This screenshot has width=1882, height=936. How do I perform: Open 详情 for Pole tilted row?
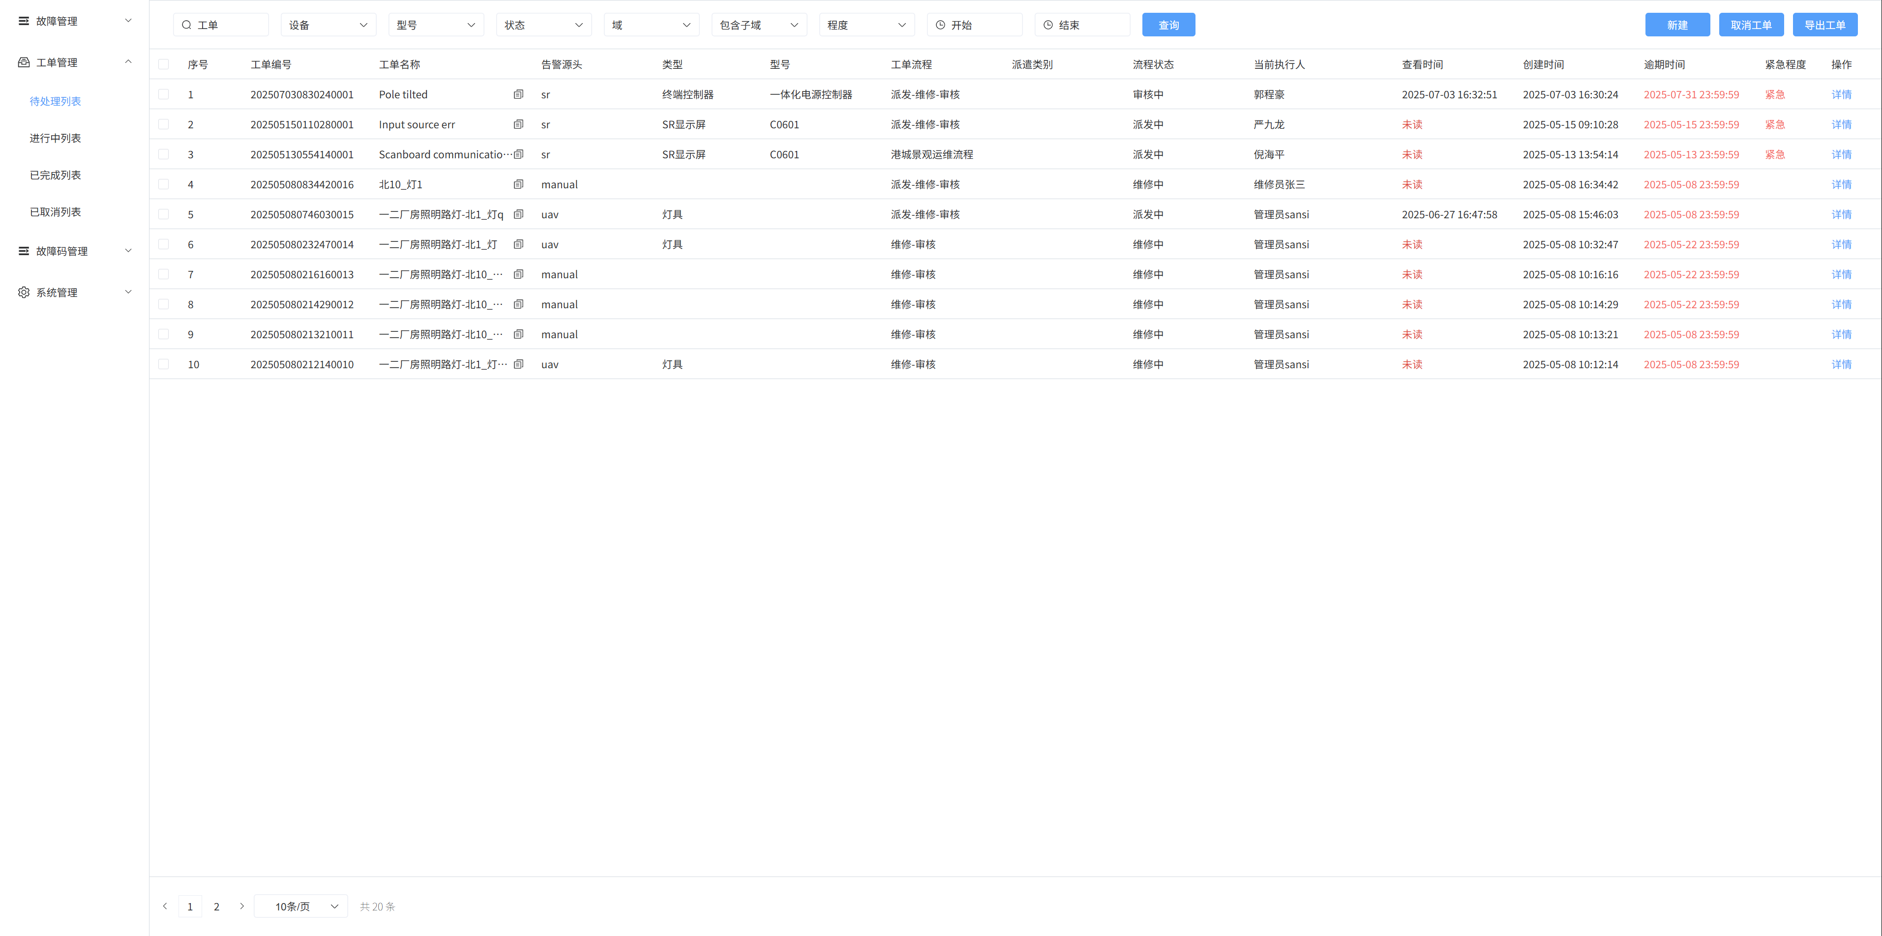tap(1841, 94)
